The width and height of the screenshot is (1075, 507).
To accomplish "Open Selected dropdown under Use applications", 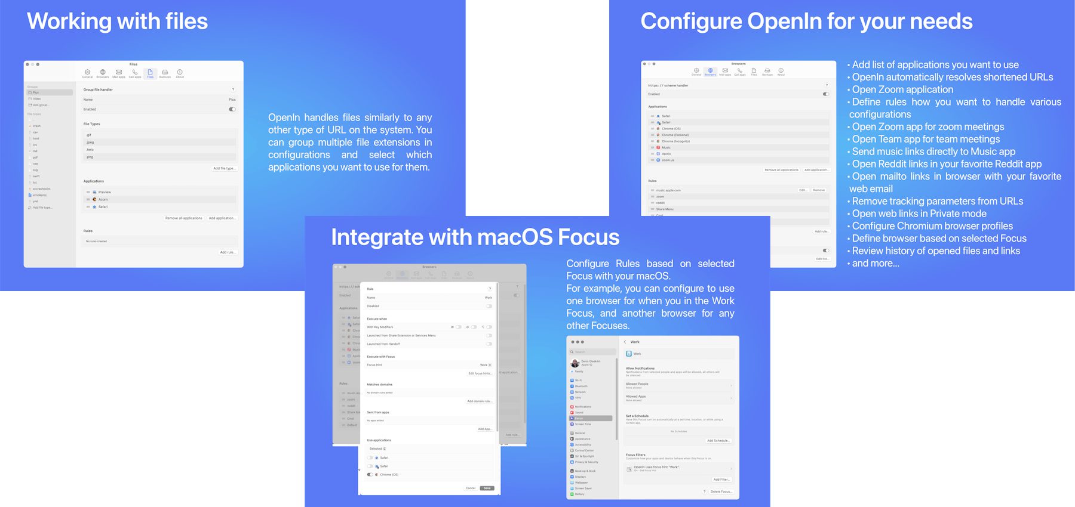I will click(377, 449).
